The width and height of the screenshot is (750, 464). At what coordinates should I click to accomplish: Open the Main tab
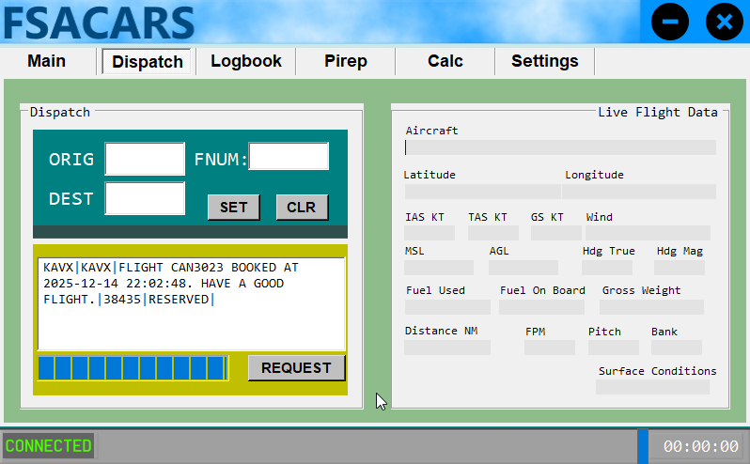click(x=47, y=61)
